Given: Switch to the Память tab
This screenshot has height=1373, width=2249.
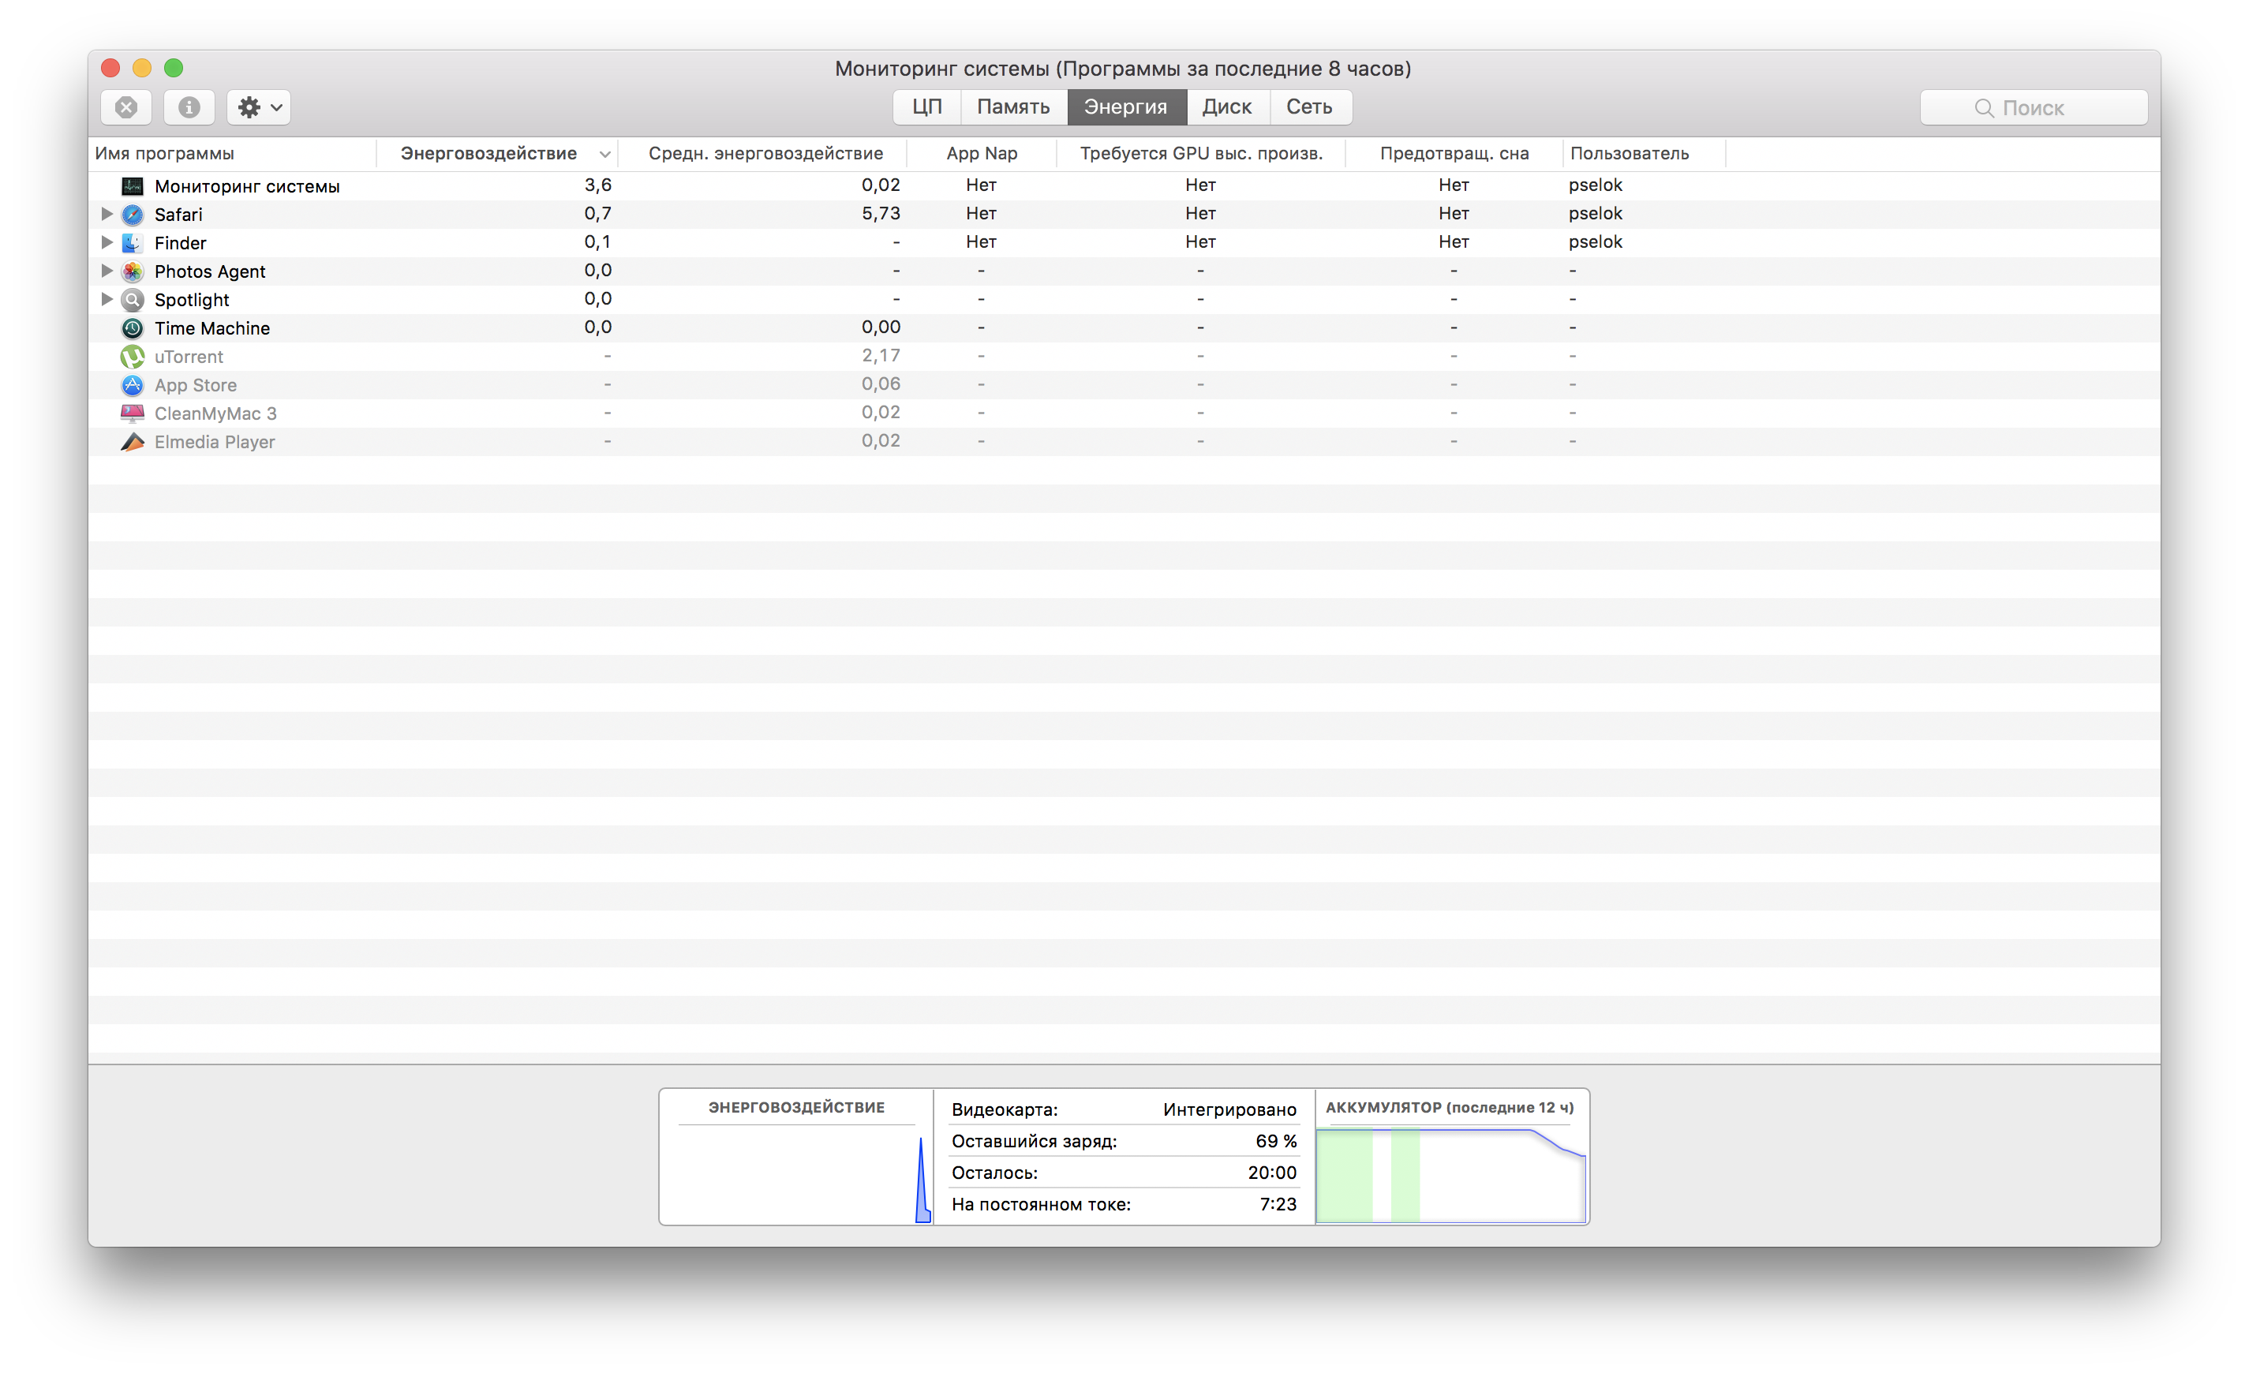Looking at the screenshot, I should [x=1013, y=107].
